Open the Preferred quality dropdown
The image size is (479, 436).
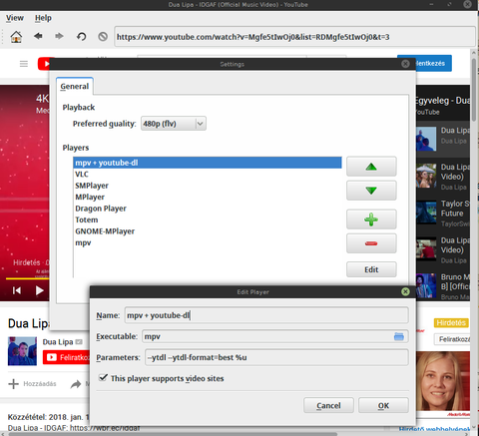pyautogui.click(x=174, y=124)
